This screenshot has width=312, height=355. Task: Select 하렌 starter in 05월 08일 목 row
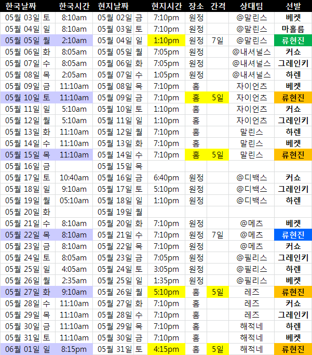coord(293,75)
